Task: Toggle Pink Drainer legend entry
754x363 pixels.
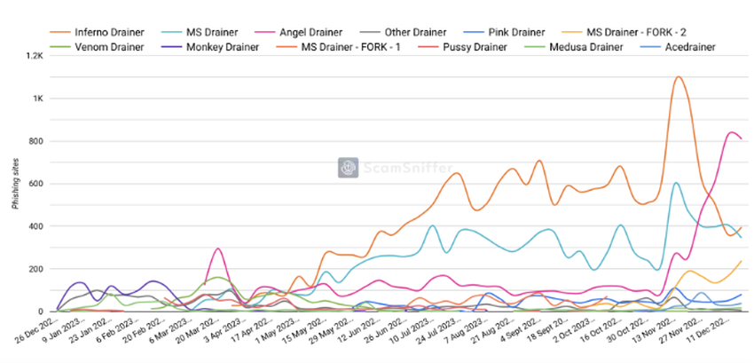Action: (504, 33)
